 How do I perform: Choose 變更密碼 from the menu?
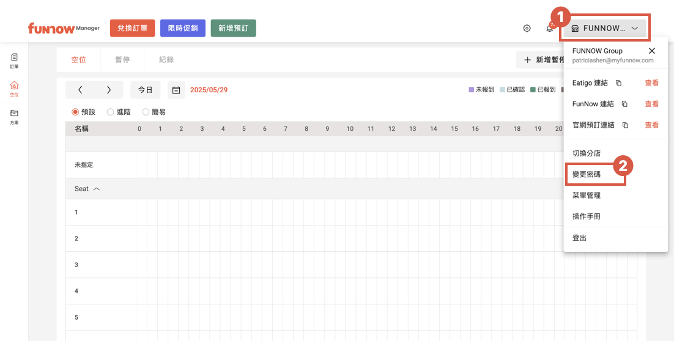tap(587, 174)
